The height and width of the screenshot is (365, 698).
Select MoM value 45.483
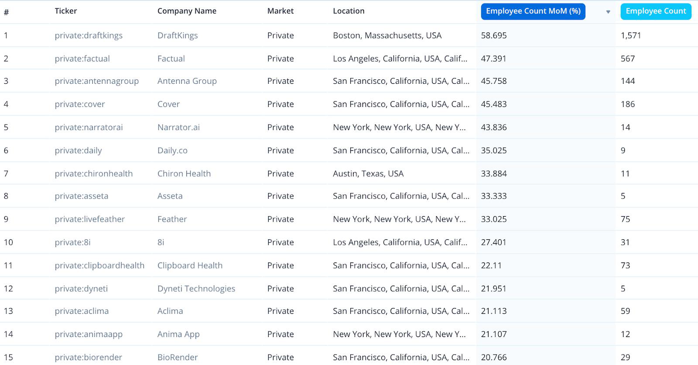494,104
